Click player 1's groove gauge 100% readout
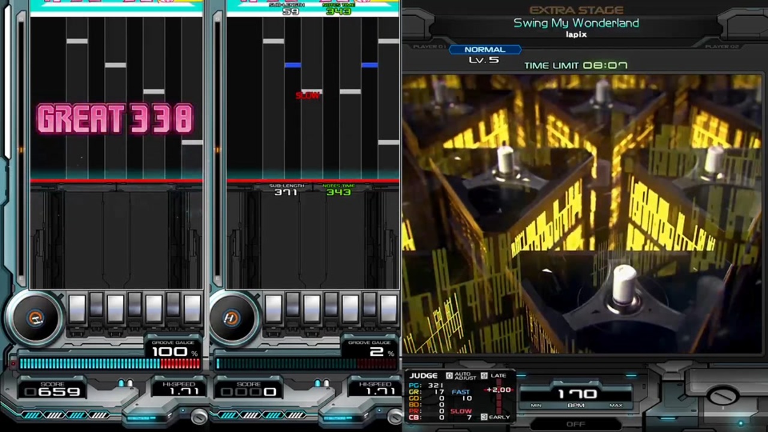The width and height of the screenshot is (768, 432). coord(174,352)
